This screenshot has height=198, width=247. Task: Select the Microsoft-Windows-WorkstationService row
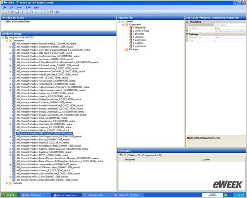pyautogui.click(x=48, y=174)
